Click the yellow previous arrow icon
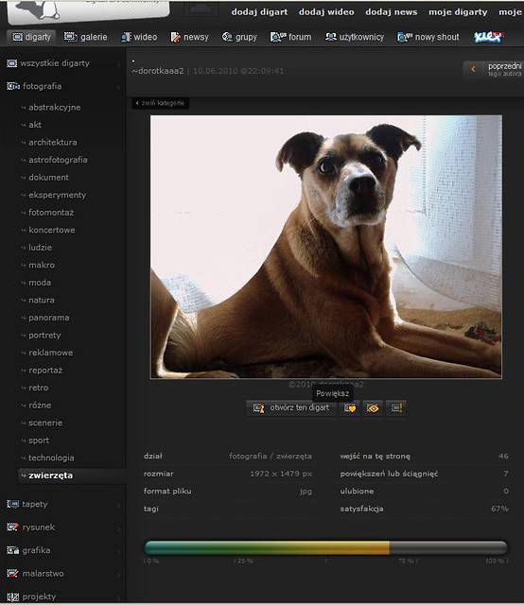Viewport: 524px width, 605px height. [473, 69]
